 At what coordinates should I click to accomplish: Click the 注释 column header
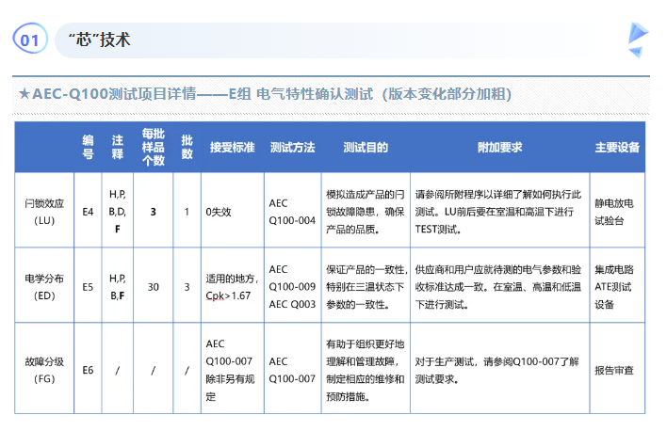click(x=118, y=147)
